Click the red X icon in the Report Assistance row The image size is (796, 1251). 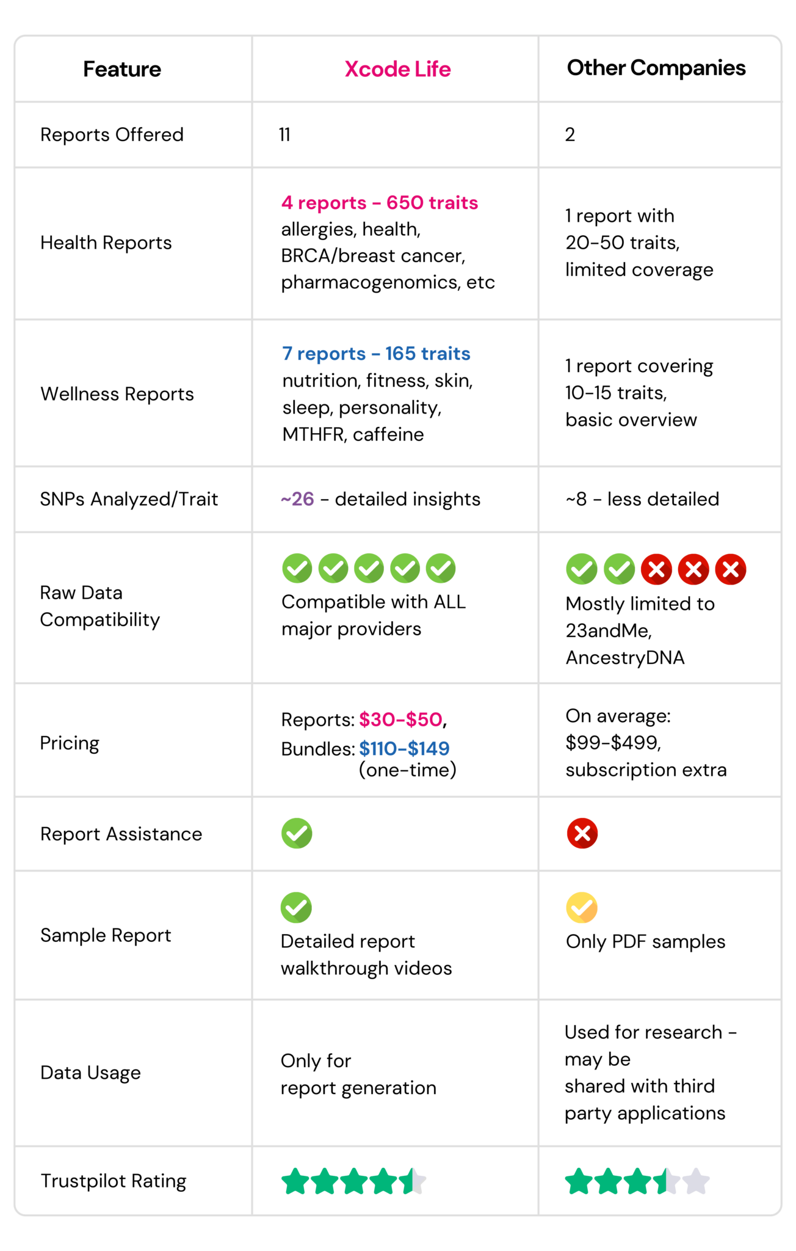click(582, 833)
